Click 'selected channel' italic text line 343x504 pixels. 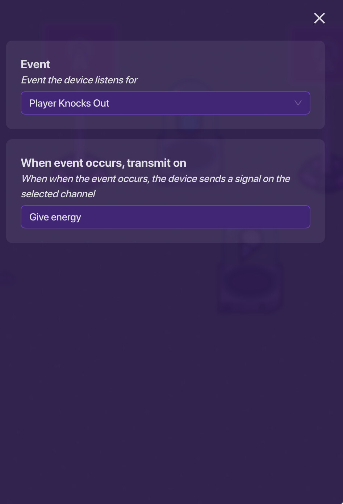pos(58,194)
